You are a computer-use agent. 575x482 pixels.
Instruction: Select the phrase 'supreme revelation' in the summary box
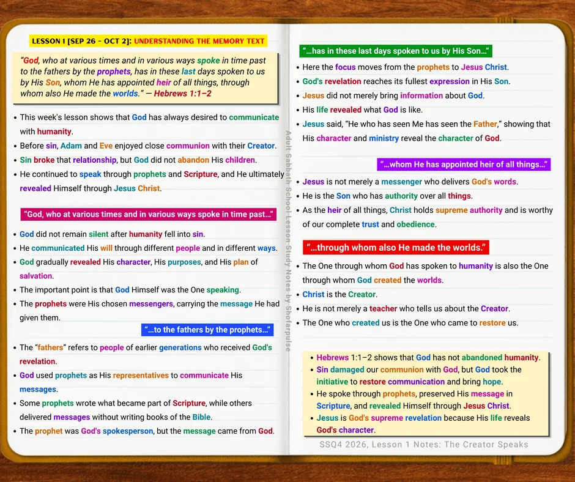(x=406, y=418)
